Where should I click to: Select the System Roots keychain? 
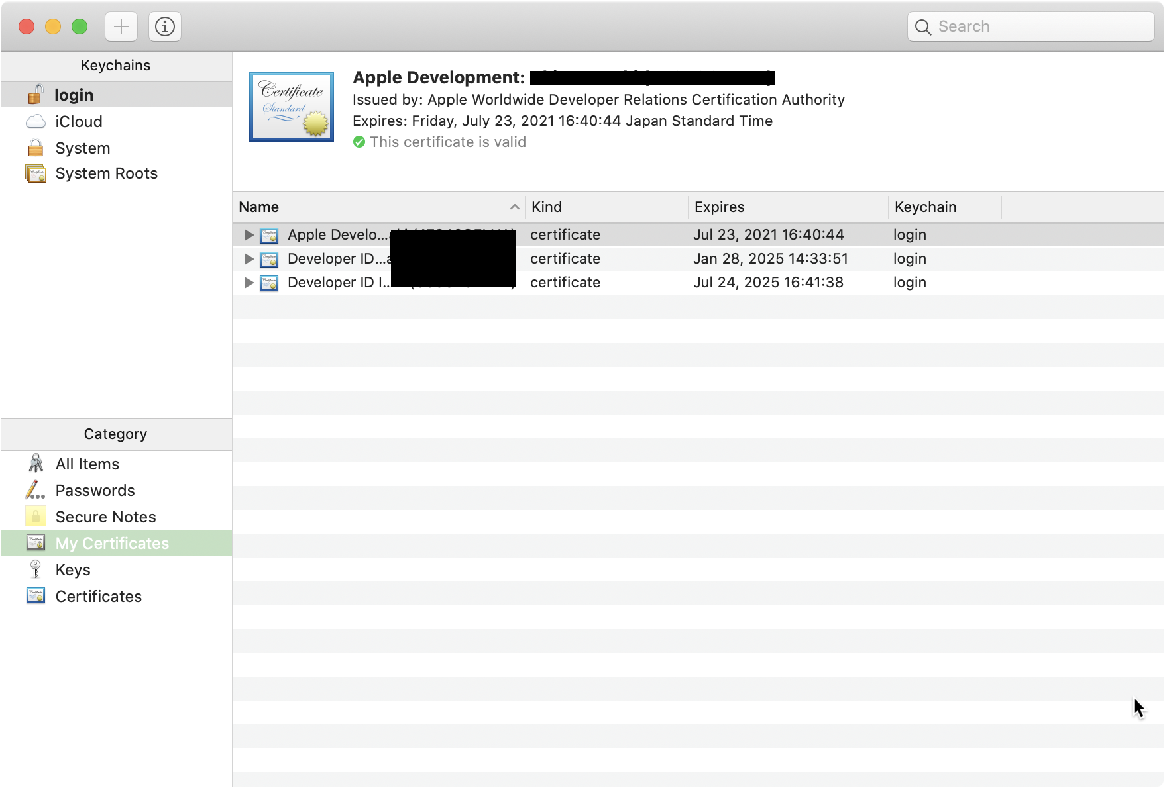point(117,173)
